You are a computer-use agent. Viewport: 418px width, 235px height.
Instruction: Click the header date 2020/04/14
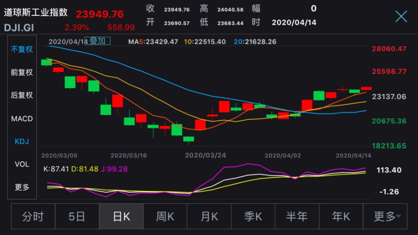(294, 23)
